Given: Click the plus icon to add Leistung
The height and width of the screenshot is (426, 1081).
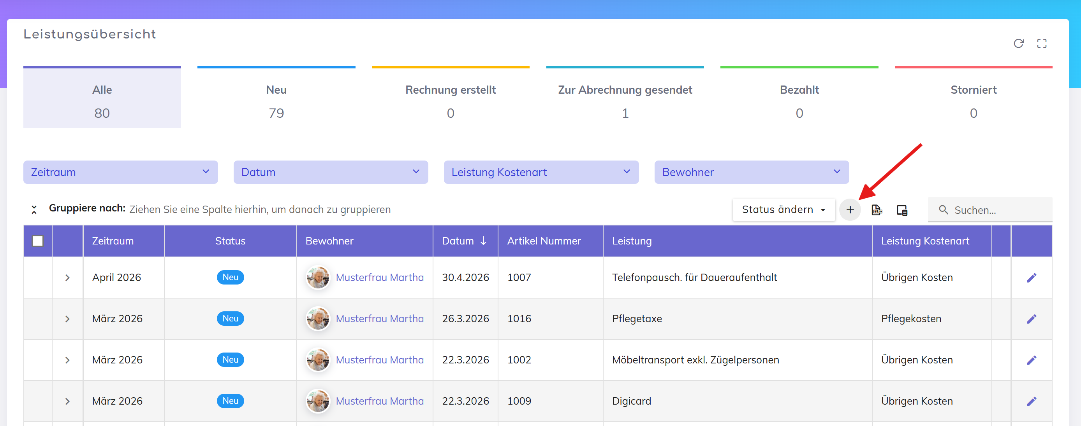Looking at the screenshot, I should coord(850,210).
